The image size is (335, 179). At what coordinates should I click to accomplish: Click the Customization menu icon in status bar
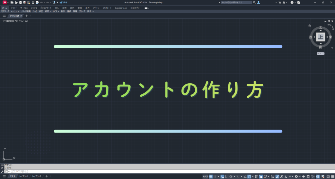click(x=332, y=176)
